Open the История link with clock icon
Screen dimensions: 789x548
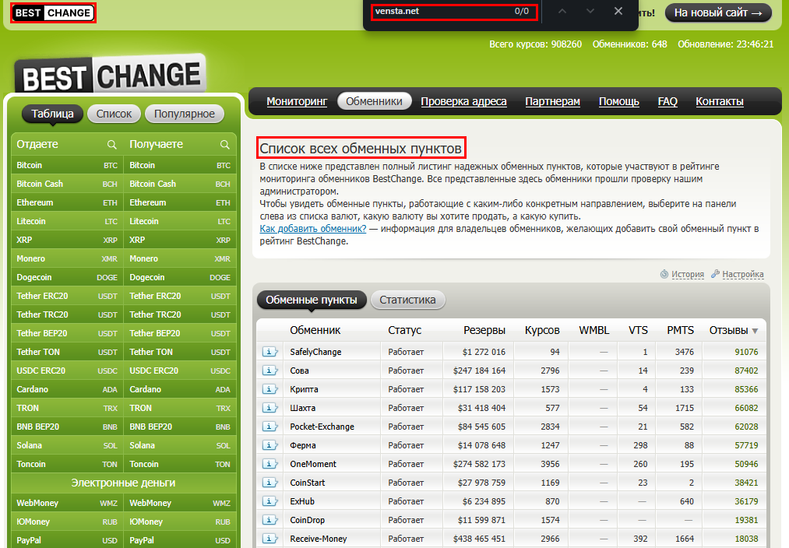pyautogui.click(x=687, y=274)
